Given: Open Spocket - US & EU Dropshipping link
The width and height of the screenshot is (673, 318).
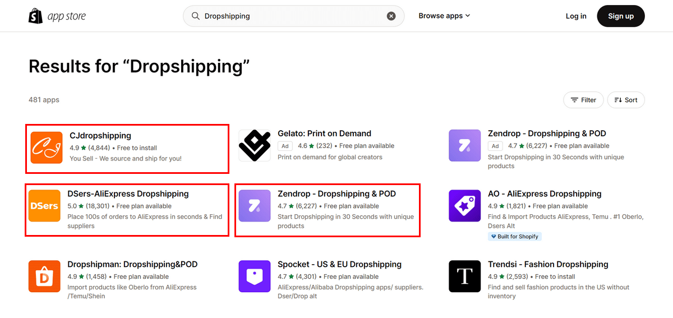Looking at the screenshot, I should [339, 265].
